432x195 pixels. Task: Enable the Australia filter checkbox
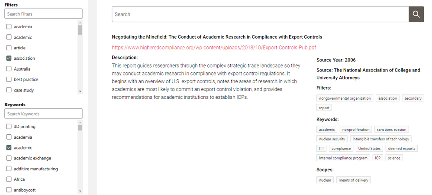[9, 69]
